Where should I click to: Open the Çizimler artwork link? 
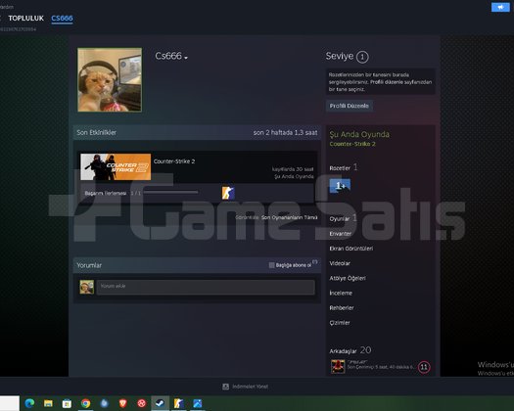pos(340,323)
